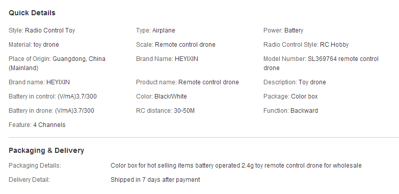Click Color: Black/White entry
The height and width of the screenshot is (194, 399).
(162, 96)
